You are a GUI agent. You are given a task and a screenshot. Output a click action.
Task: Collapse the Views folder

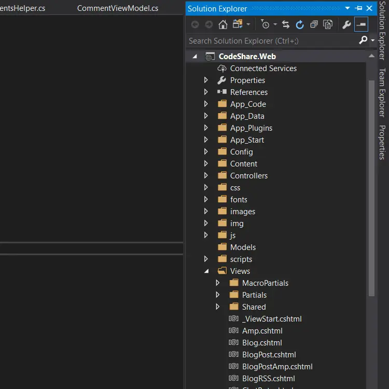206,271
